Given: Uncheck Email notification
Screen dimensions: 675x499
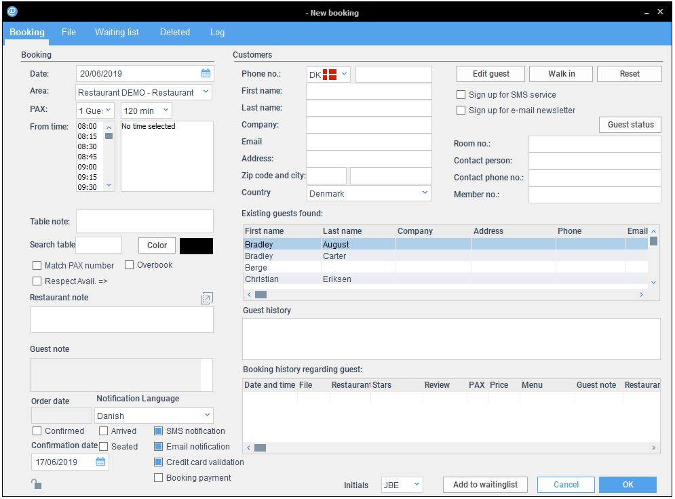Looking at the screenshot, I should tap(159, 447).
